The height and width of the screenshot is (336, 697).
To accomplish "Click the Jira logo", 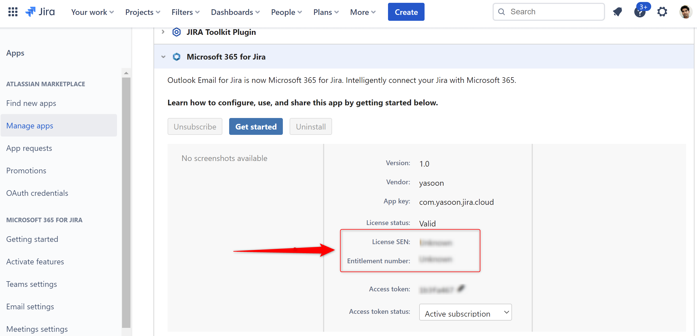I will [40, 12].
